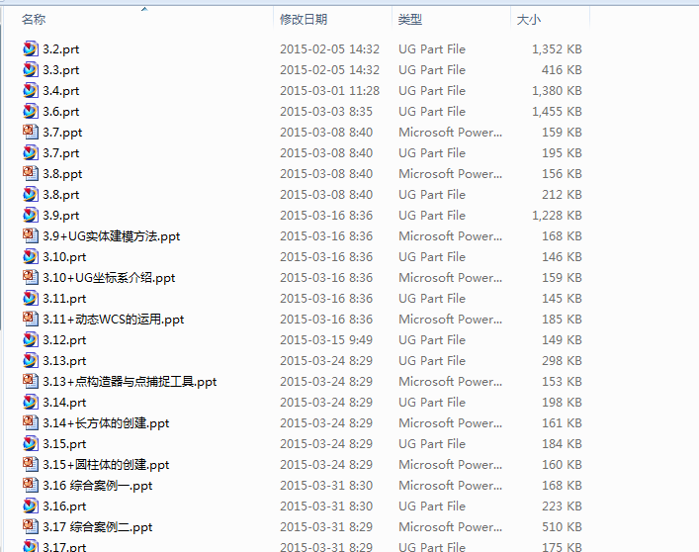The image size is (699, 552).
Task: Click the icon beside 3.12.prt
Action: coord(31,339)
